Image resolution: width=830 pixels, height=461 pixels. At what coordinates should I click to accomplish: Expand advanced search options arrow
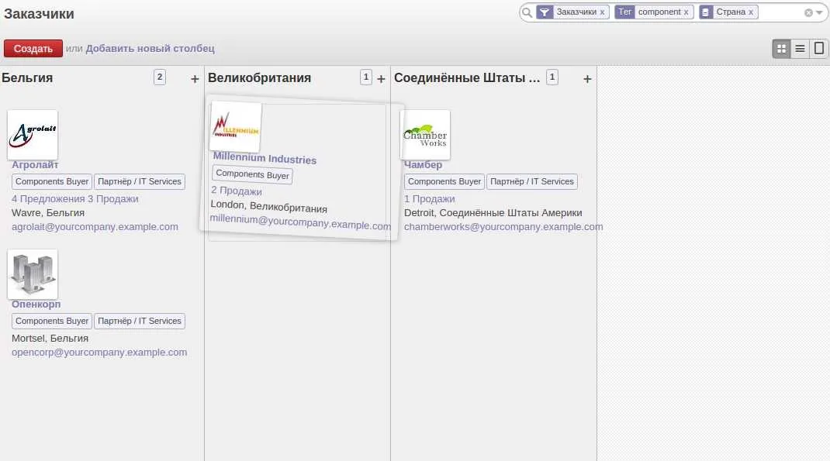819,12
